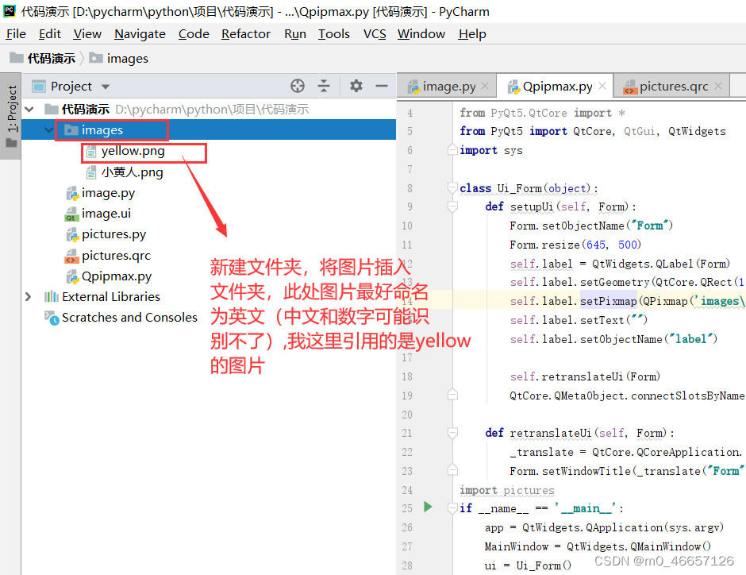Hide the Project panel with the minus icon

coord(382,85)
